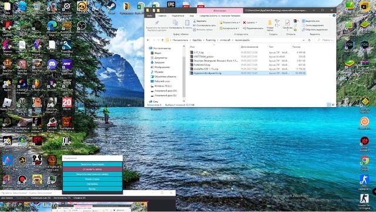Click the red X Удалить (Delete) icon

pyautogui.click(x=244, y=22)
